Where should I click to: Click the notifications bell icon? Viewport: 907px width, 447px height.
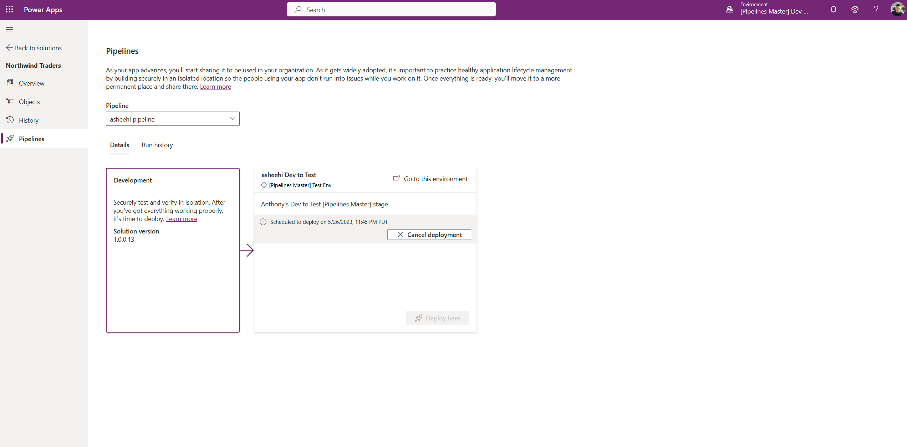[x=833, y=9]
